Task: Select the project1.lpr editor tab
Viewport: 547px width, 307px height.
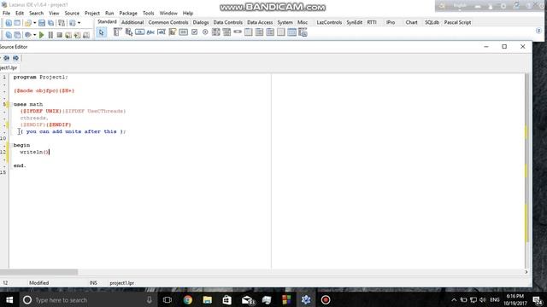Action: 9,68
